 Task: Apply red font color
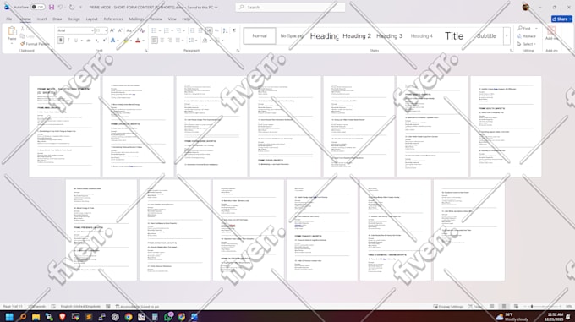138,41
